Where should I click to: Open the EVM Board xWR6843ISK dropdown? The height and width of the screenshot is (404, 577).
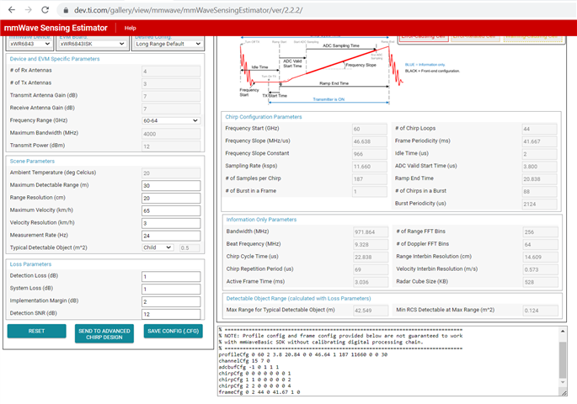(x=92, y=44)
